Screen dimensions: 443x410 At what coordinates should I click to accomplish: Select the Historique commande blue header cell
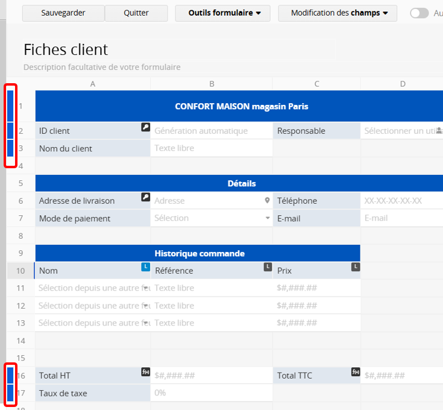[198, 253]
